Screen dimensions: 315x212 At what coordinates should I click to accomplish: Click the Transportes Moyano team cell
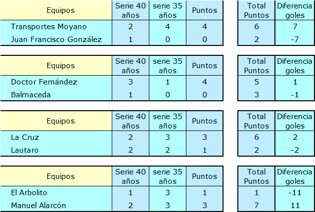click(x=48, y=27)
